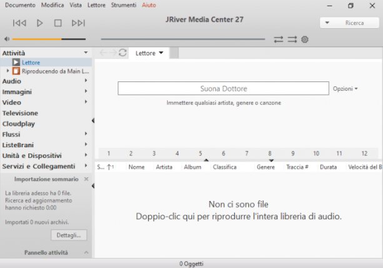Expand the Video section
The height and width of the screenshot is (268, 383).
pyautogui.click(x=86, y=101)
